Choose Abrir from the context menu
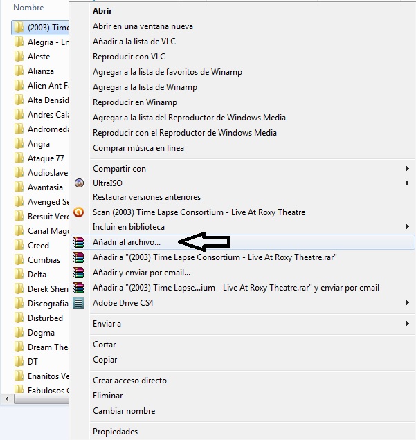The image size is (416, 440). tap(102, 11)
